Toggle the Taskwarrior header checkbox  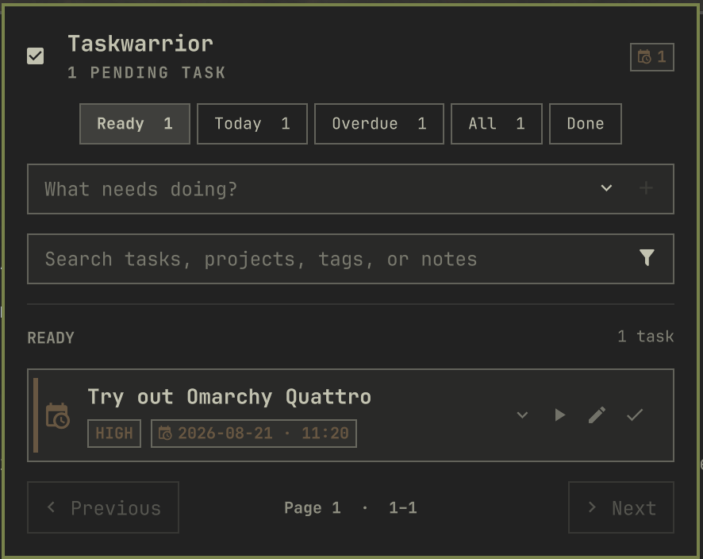[36, 56]
